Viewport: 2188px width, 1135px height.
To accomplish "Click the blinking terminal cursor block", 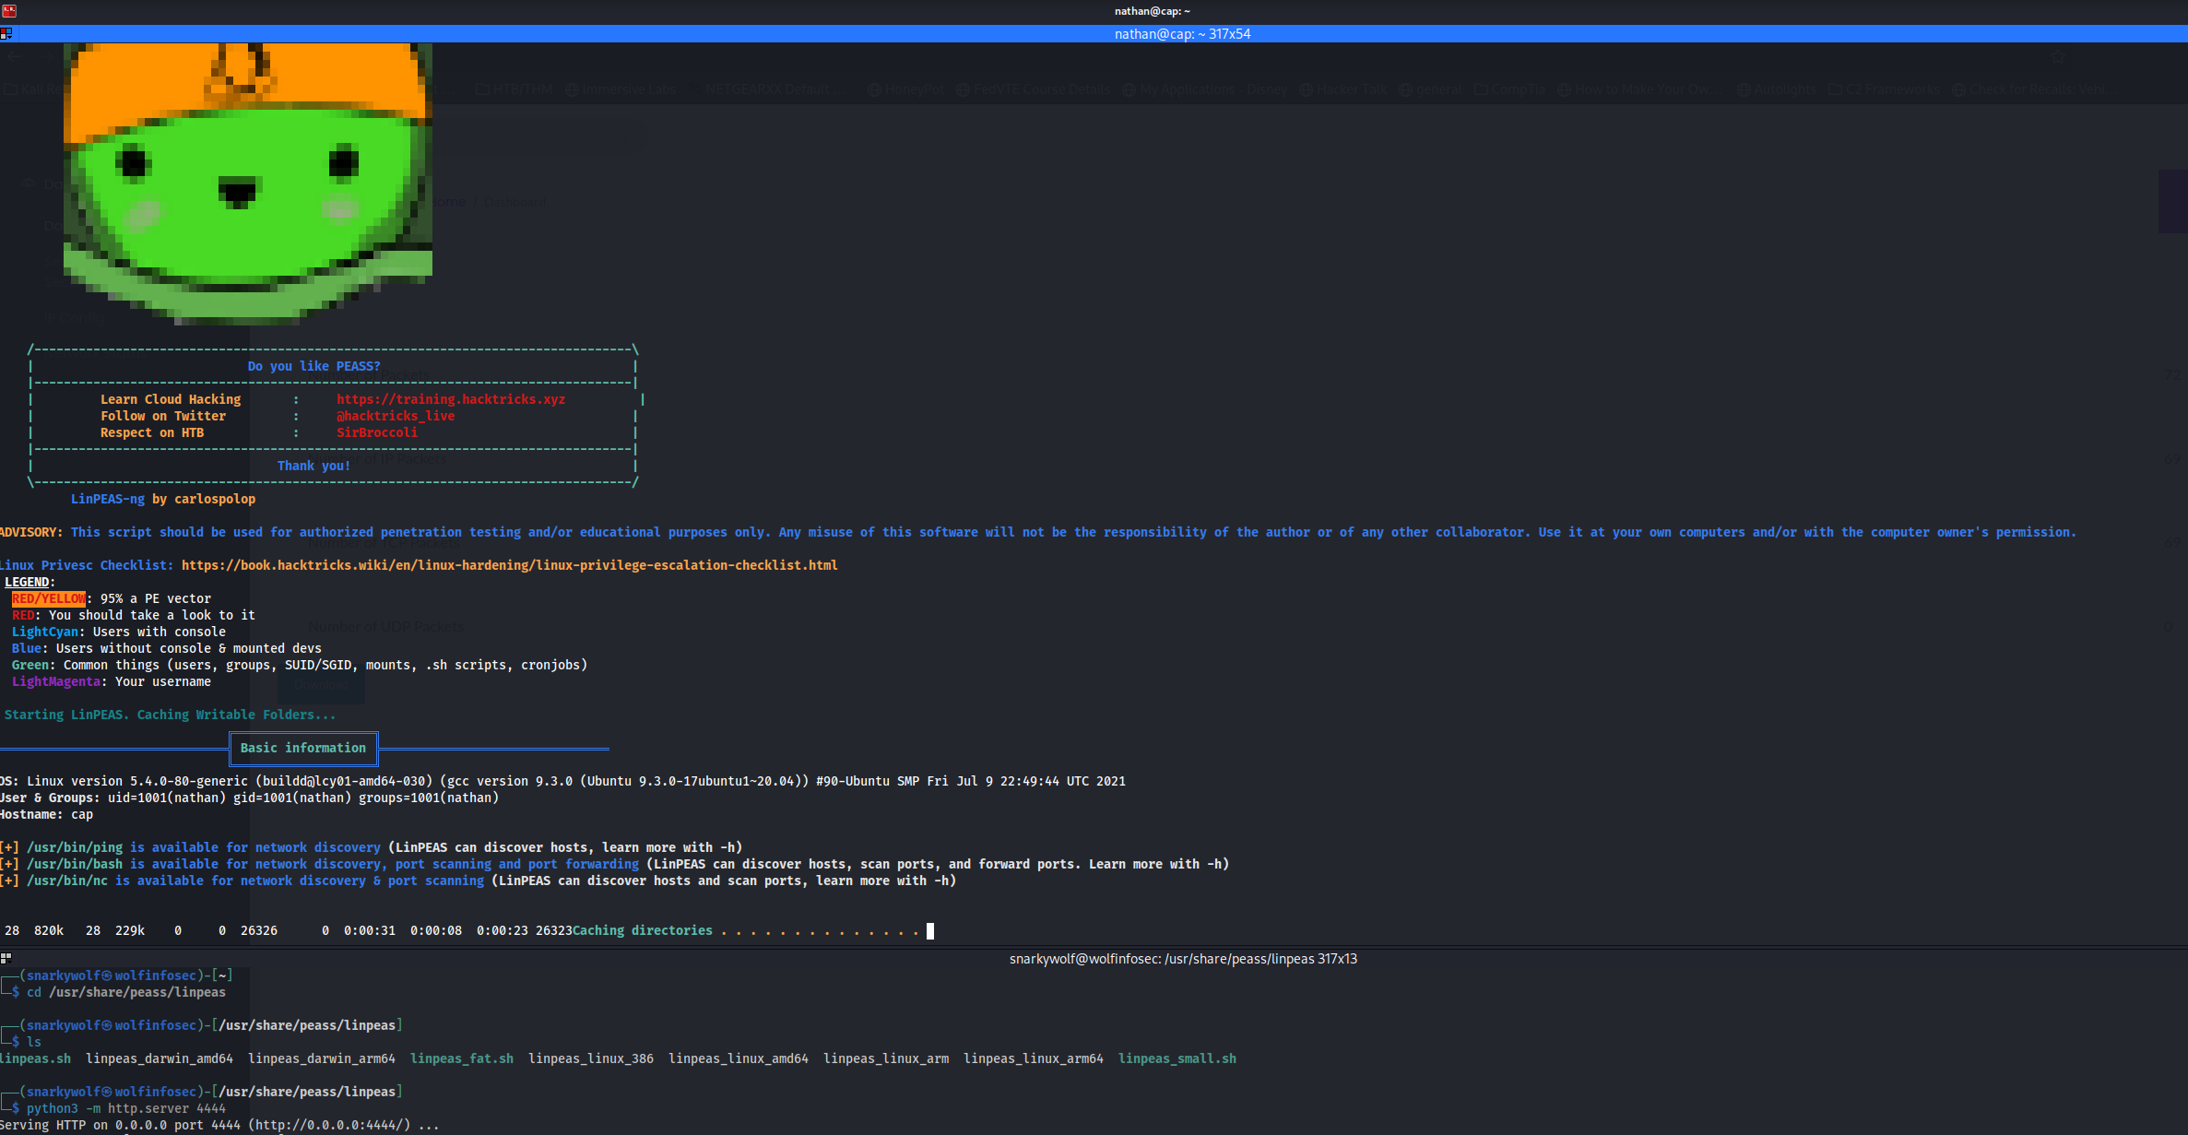I will pyautogui.click(x=930, y=931).
